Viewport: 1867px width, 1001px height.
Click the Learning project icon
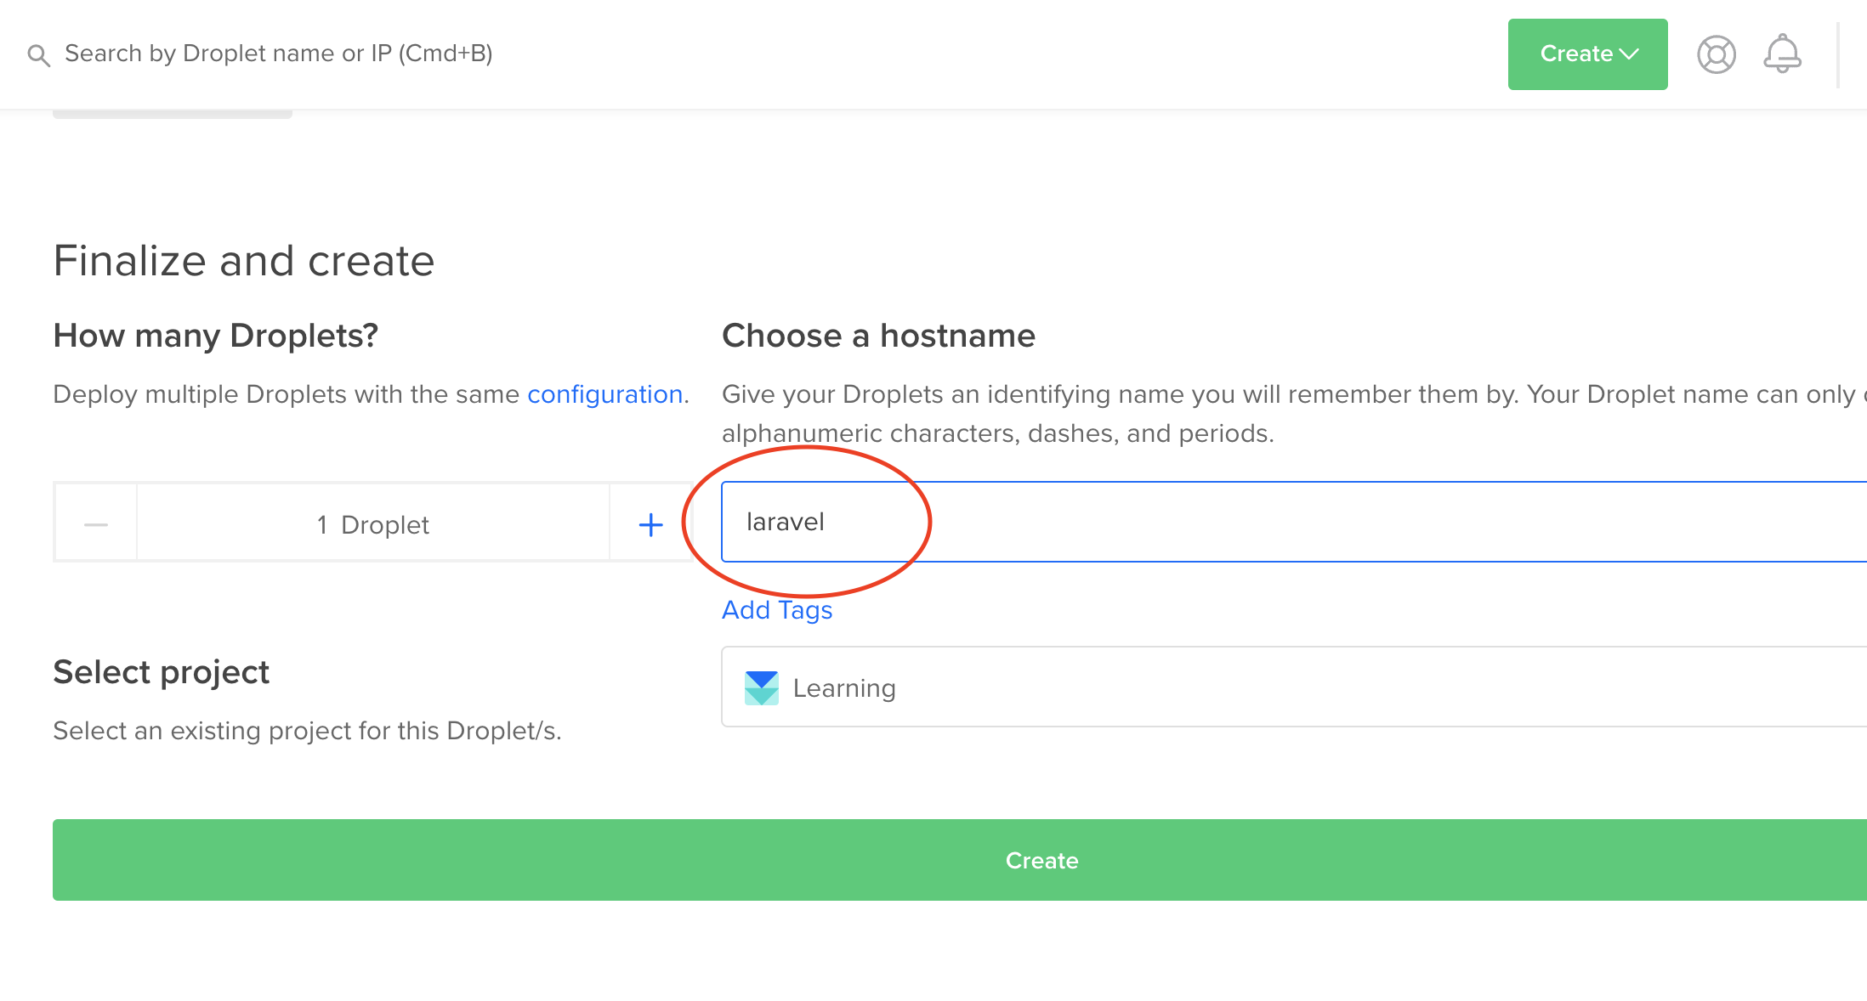coord(762,688)
